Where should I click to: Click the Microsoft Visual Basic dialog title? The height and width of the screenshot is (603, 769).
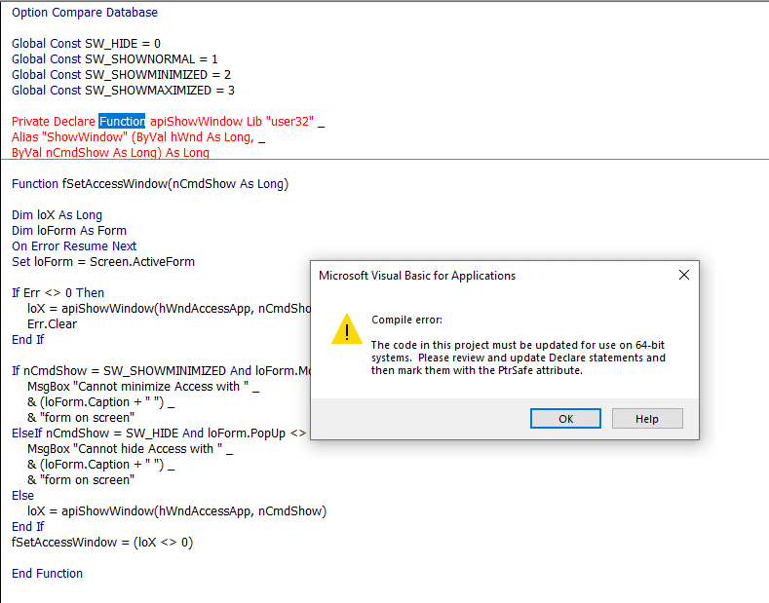point(417,276)
